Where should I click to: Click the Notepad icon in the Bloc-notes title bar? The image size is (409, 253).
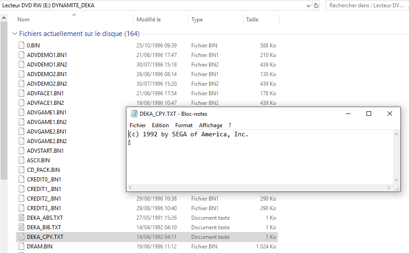coord(134,114)
